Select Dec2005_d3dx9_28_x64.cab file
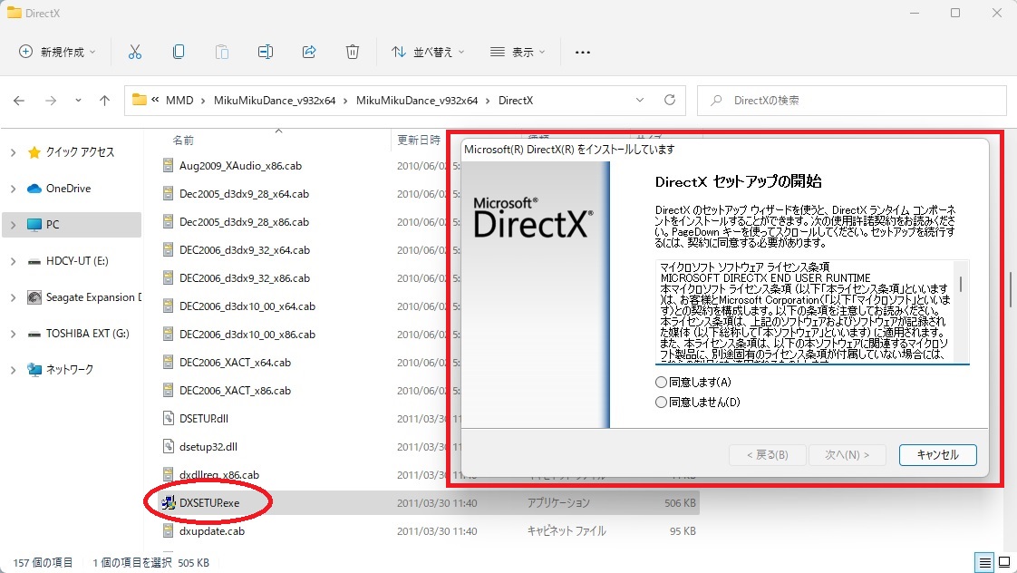Image resolution: width=1017 pixels, height=573 pixels. point(244,194)
